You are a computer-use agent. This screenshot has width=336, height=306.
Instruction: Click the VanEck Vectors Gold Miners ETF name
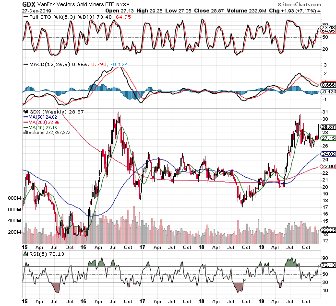(x=76, y=4)
